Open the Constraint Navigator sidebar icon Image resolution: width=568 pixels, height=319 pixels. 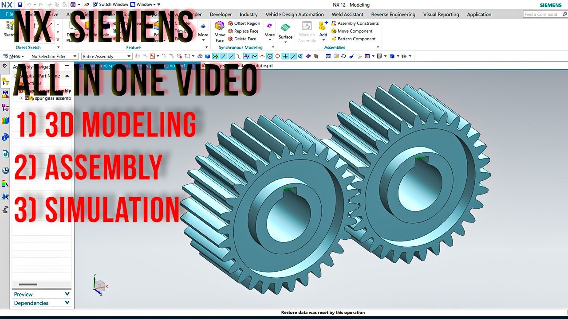pyautogui.click(x=5, y=94)
